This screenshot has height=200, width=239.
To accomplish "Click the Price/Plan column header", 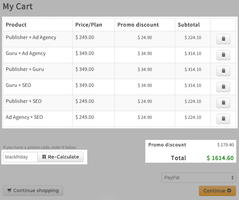I will click(x=89, y=25).
